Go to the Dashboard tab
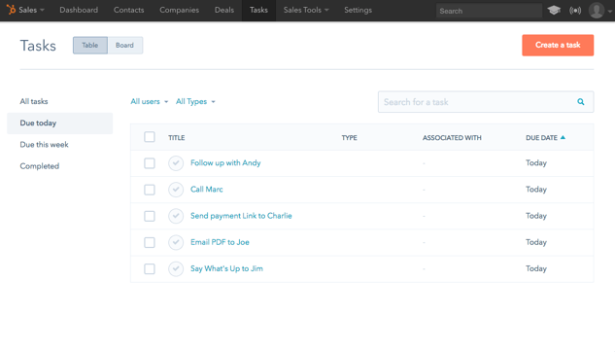The image size is (615, 352). (x=79, y=10)
